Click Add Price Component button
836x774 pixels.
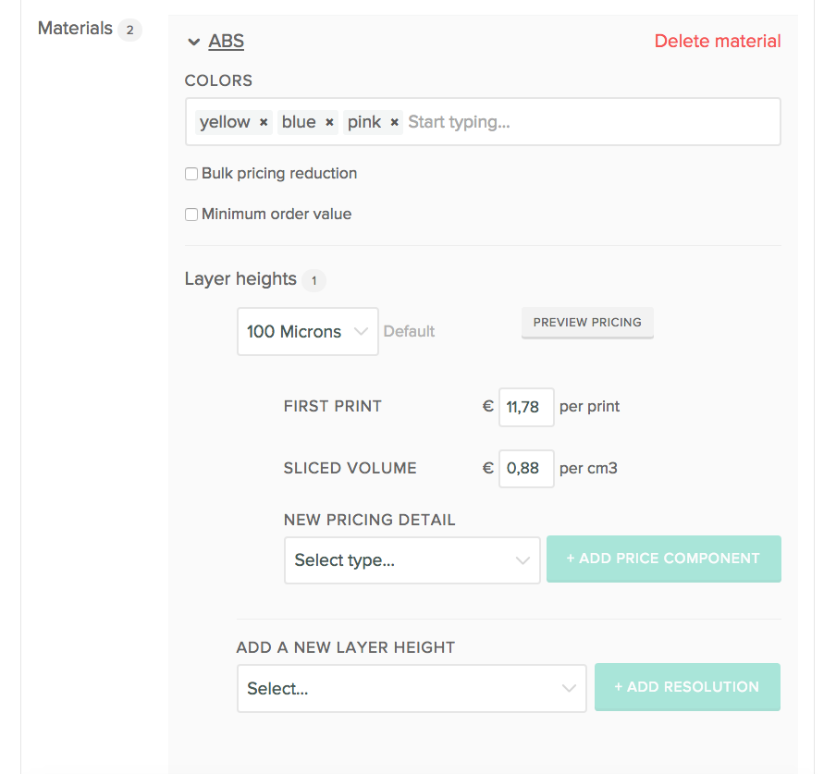663,559
